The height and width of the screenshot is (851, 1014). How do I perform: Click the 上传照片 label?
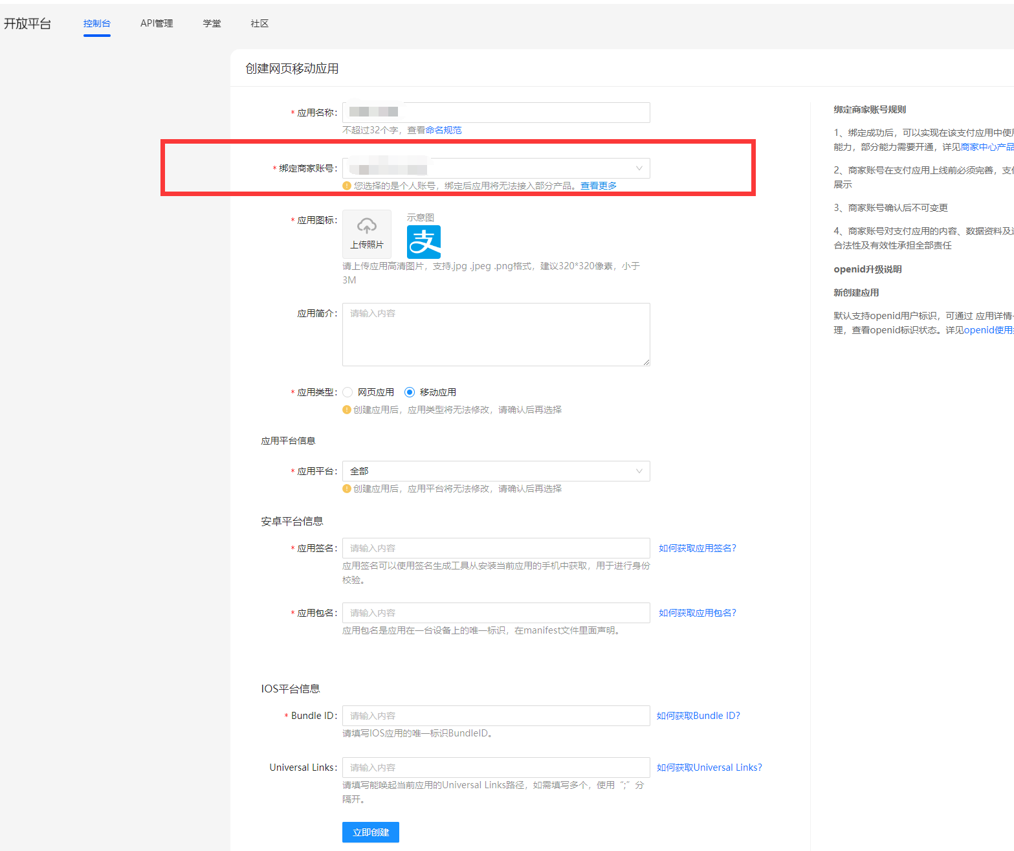pos(367,245)
